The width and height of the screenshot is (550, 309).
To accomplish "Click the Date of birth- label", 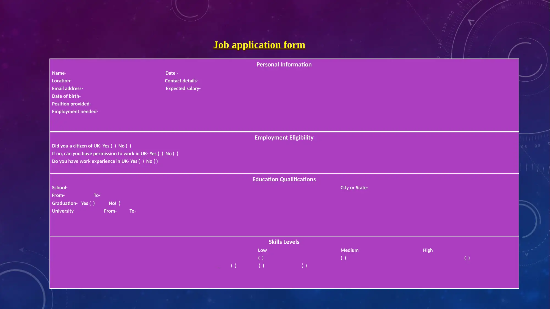I will pyautogui.click(x=66, y=96).
